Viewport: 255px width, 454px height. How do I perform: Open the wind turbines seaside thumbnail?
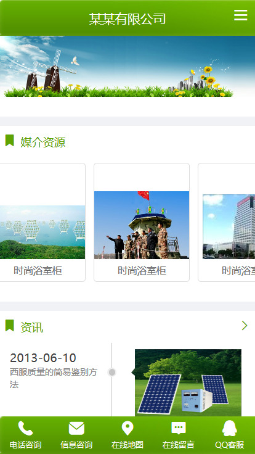(42, 232)
